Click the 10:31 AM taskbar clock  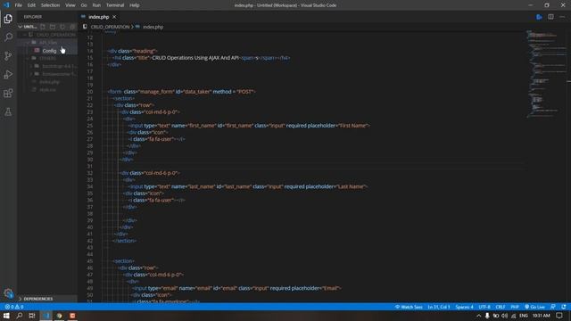tap(542, 316)
